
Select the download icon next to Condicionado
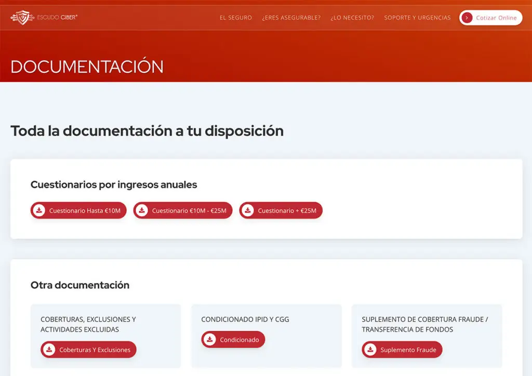(x=209, y=340)
